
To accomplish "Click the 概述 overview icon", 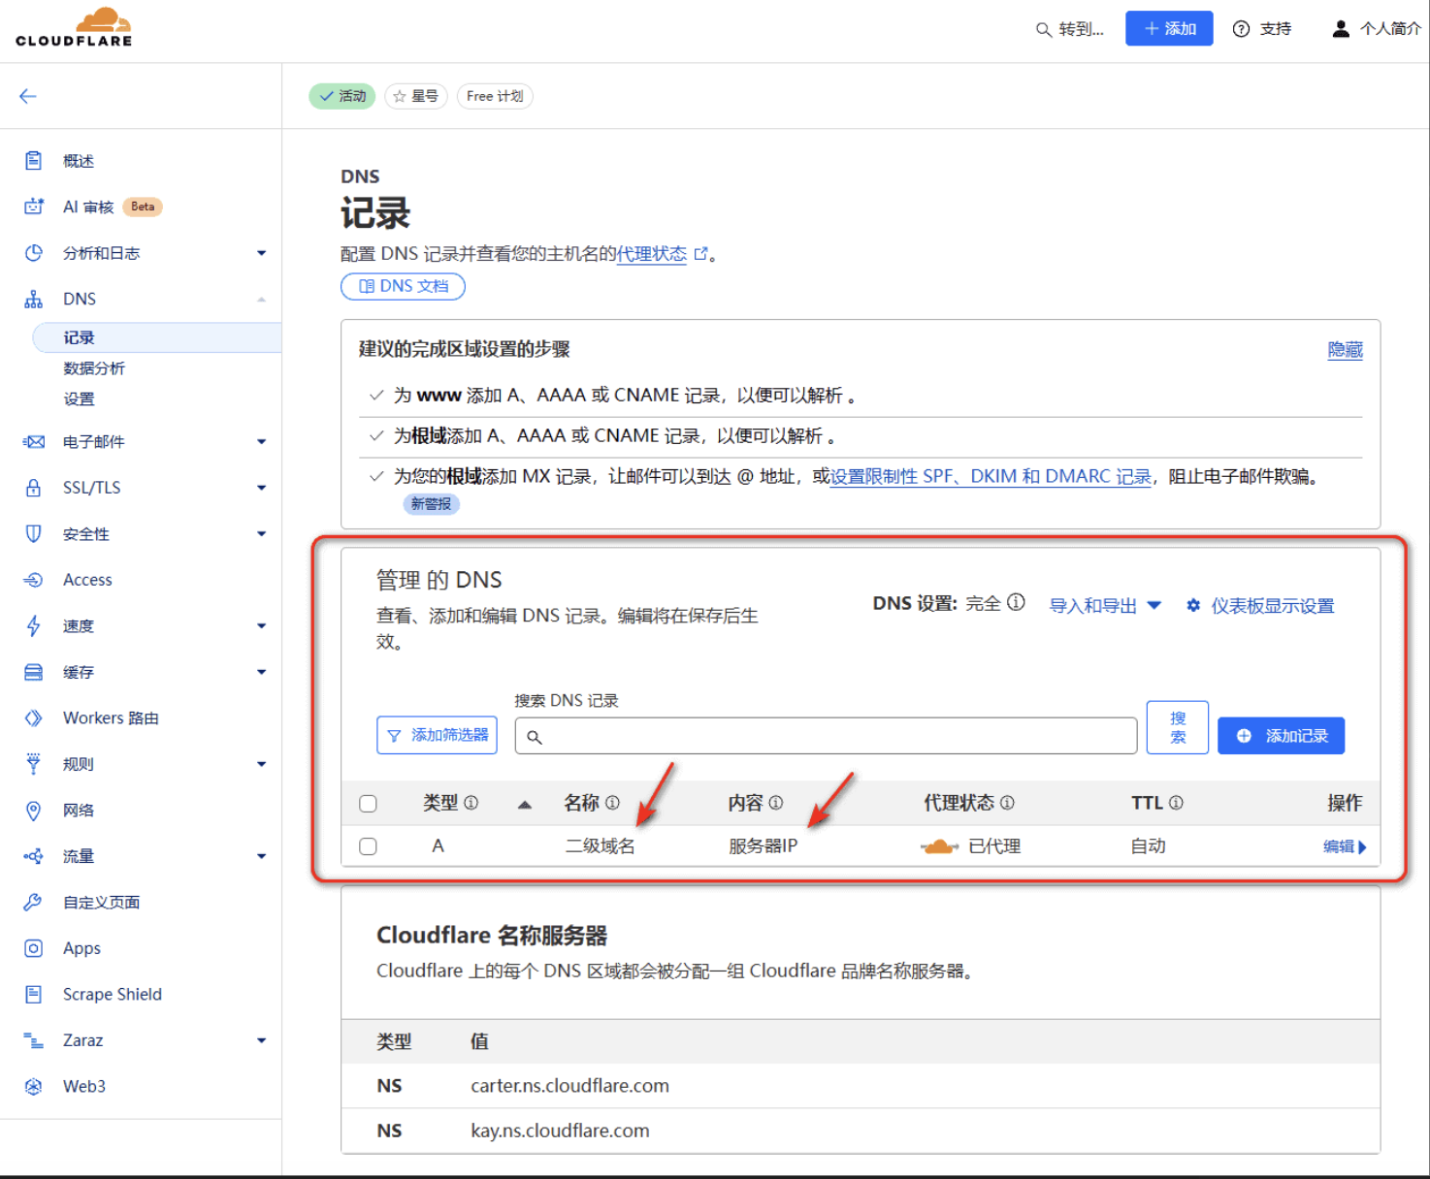I will point(33,161).
